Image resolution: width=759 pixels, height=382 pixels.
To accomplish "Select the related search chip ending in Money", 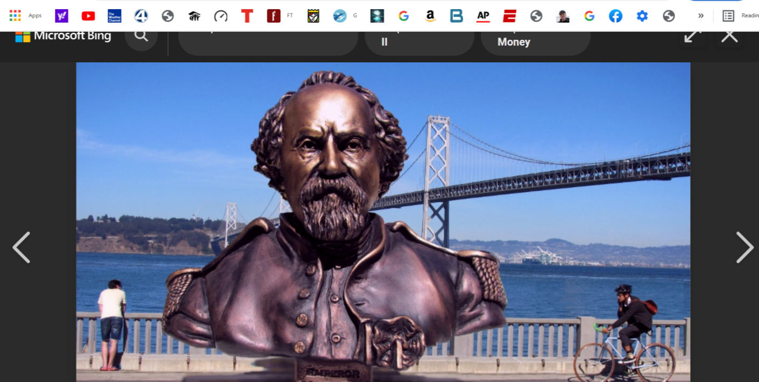I will [535, 42].
